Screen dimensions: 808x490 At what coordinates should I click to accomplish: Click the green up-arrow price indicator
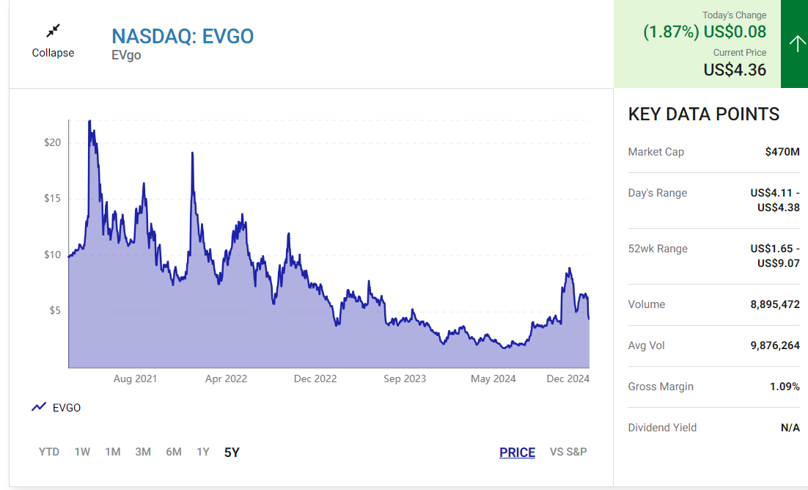pos(797,44)
